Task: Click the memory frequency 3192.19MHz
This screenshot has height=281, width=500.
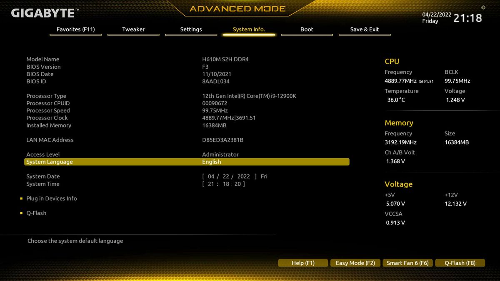Action: pyautogui.click(x=400, y=142)
